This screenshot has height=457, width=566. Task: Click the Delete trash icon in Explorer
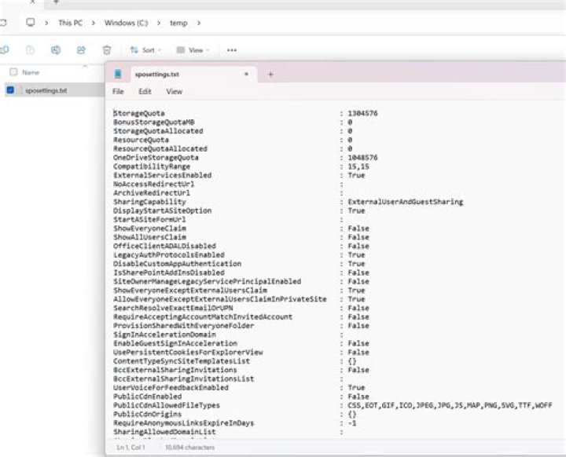click(x=107, y=50)
